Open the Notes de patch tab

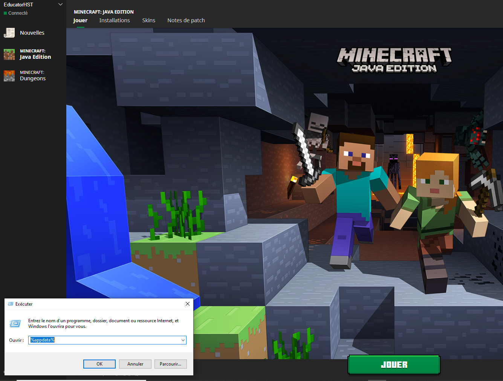point(186,20)
